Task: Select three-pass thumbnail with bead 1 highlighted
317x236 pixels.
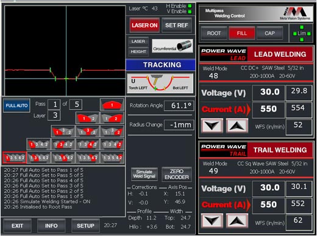Action: click(x=63, y=131)
